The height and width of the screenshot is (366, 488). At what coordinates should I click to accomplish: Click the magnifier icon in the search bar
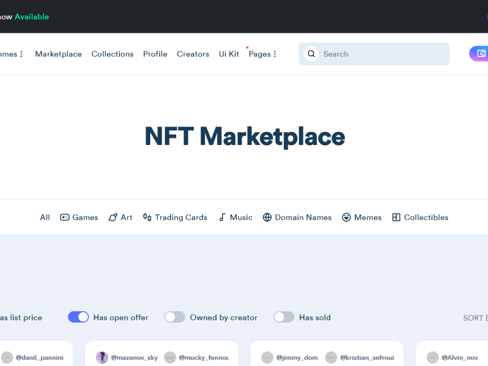(x=311, y=54)
